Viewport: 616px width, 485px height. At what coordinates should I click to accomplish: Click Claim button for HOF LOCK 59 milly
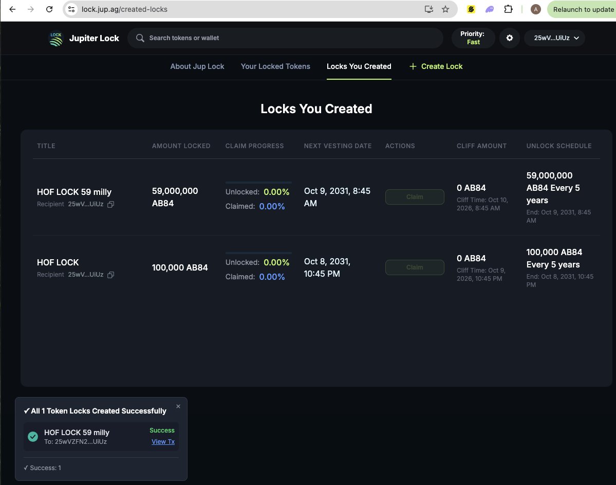(x=415, y=196)
